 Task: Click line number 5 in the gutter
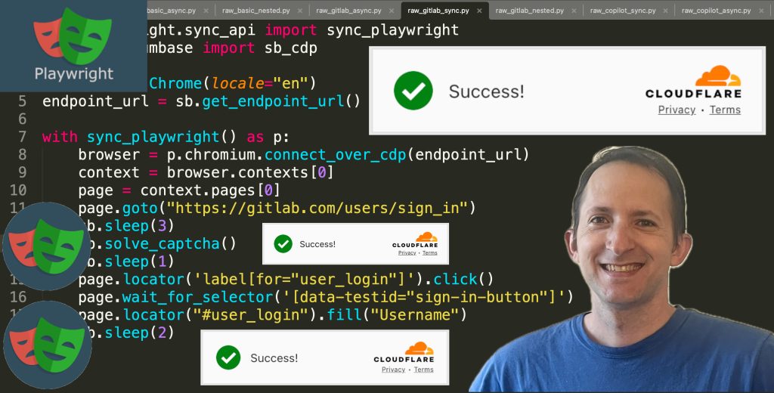22,101
